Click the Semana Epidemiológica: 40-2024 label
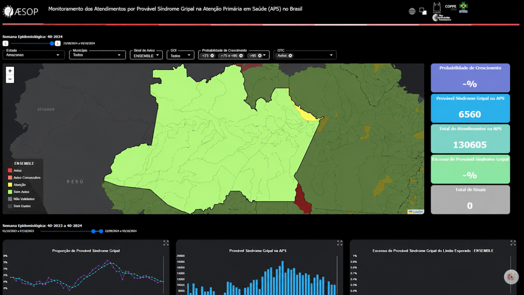Image resolution: width=524 pixels, height=295 pixels. (x=32, y=37)
